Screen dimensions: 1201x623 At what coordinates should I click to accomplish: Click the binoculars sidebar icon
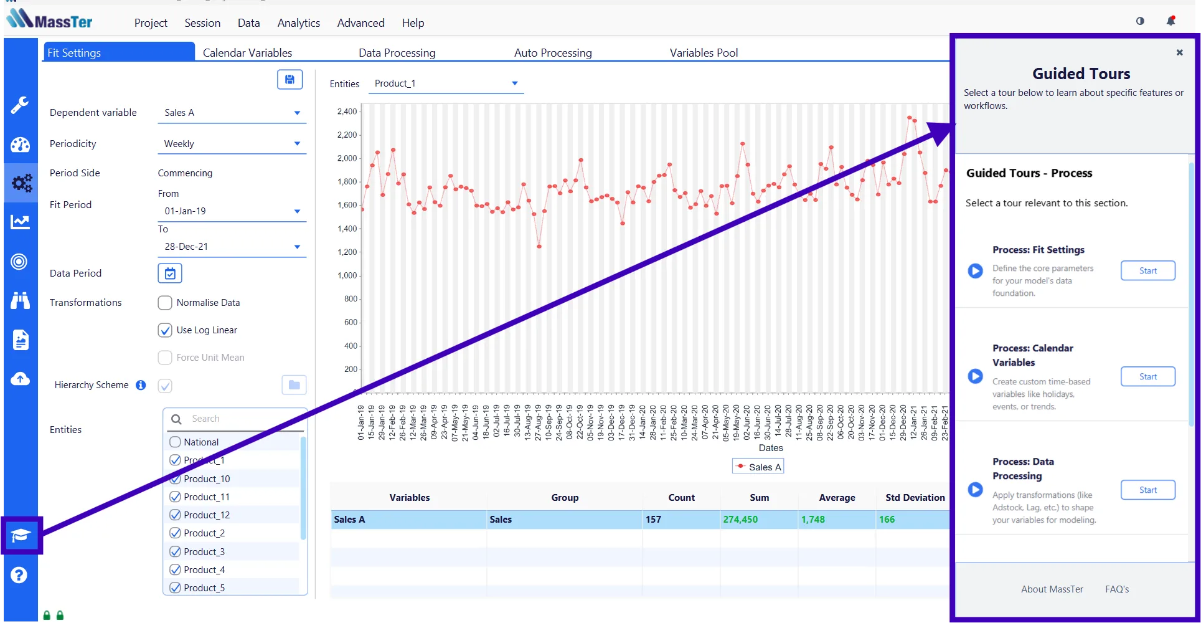tap(20, 301)
